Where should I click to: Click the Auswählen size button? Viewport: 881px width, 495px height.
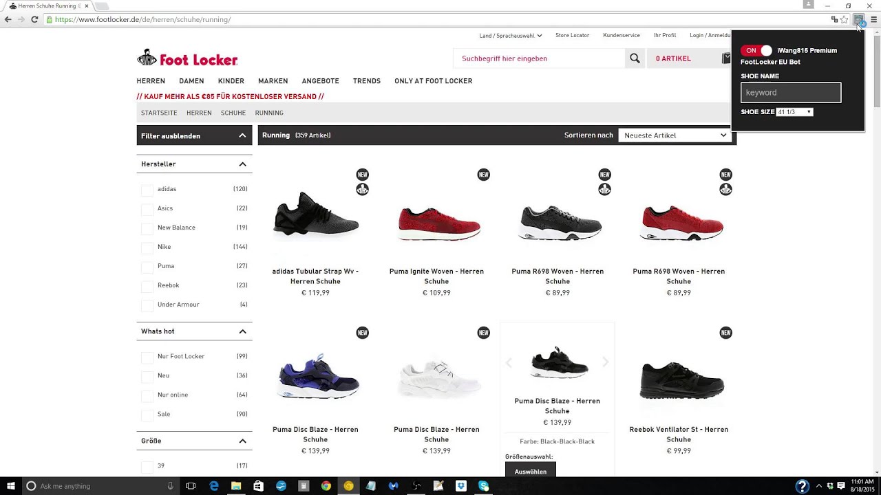point(531,472)
